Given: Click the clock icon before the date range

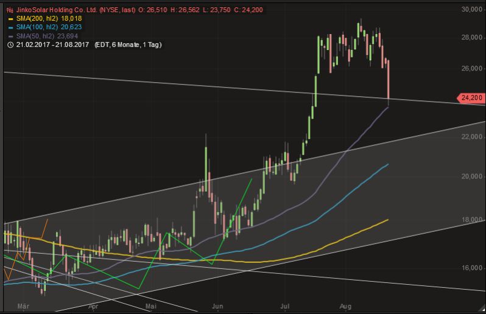Looking at the screenshot, I should coord(10,45).
